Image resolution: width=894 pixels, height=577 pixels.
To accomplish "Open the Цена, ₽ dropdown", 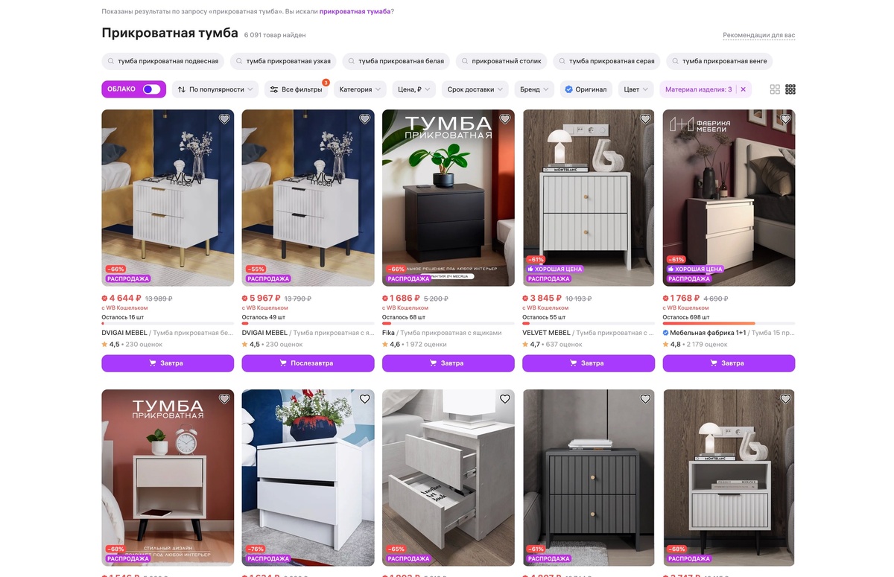I will [x=414, y=89].
